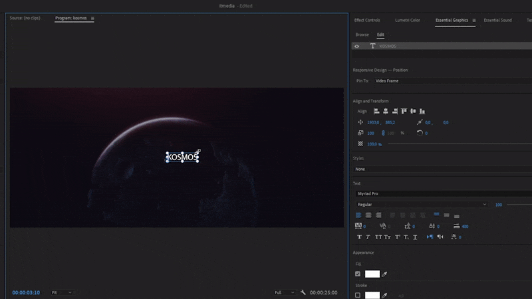Center the layer vertically in the frame

click(413, 111)
